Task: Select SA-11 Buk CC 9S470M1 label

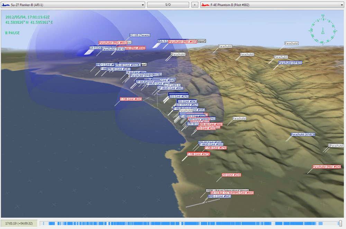Action: pyautogui.click(x=232, y=193)
